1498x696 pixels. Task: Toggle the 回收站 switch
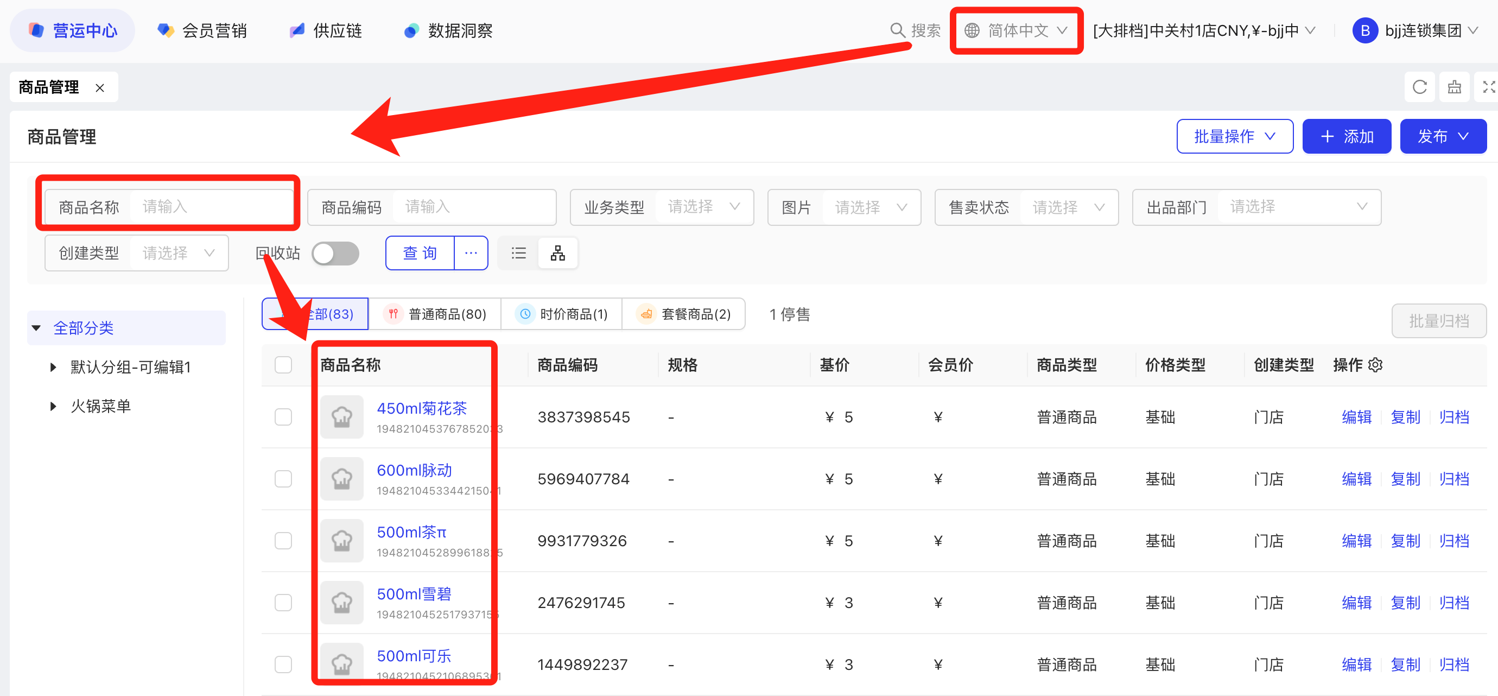coord(335,253)
